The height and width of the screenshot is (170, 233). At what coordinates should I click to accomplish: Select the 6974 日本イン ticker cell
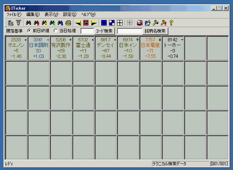tap(128, 48)
